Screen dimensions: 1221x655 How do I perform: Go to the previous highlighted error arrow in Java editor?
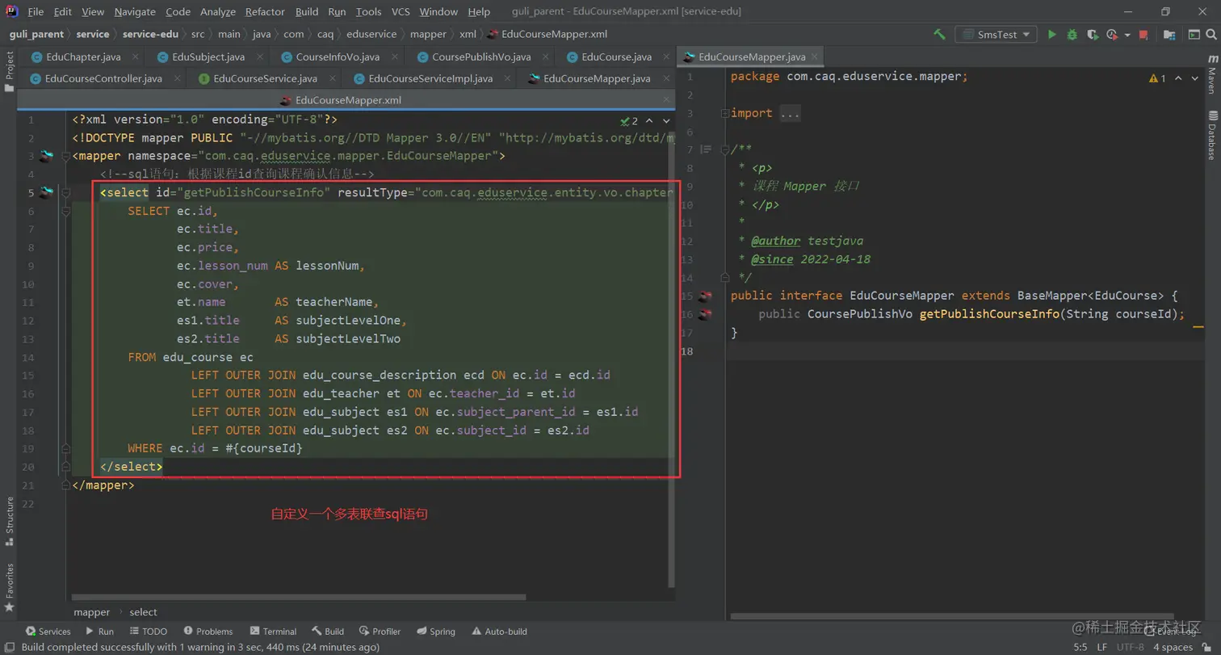click(1179, 78)
